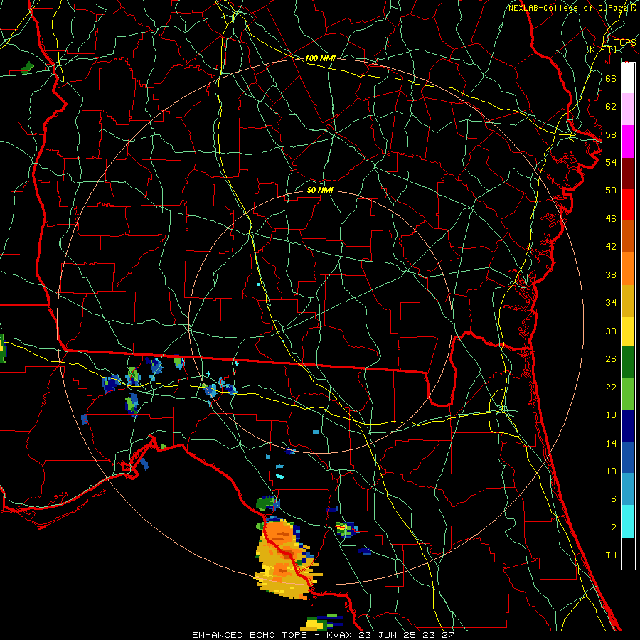Click the legend value '66'

(611, 78)
